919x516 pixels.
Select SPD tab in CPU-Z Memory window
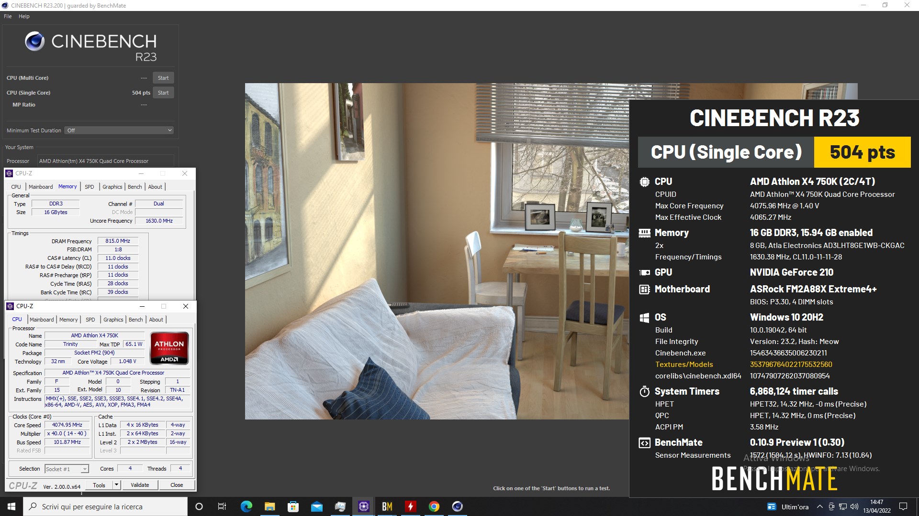point(89,187)
